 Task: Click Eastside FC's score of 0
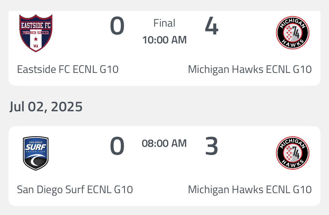point(117,27)
